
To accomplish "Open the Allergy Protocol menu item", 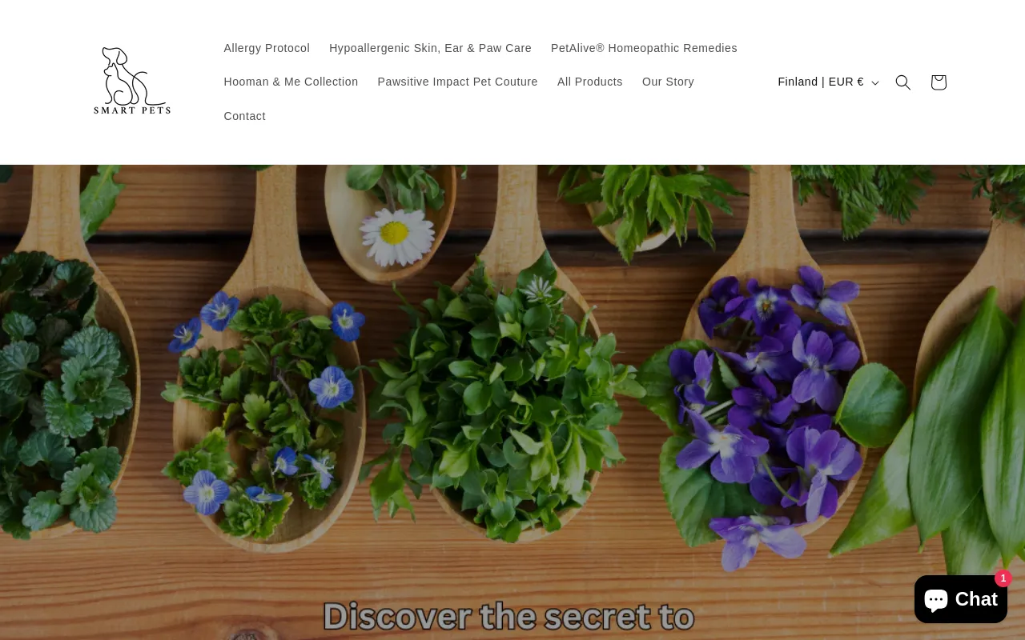I will (x=267, y=48).
